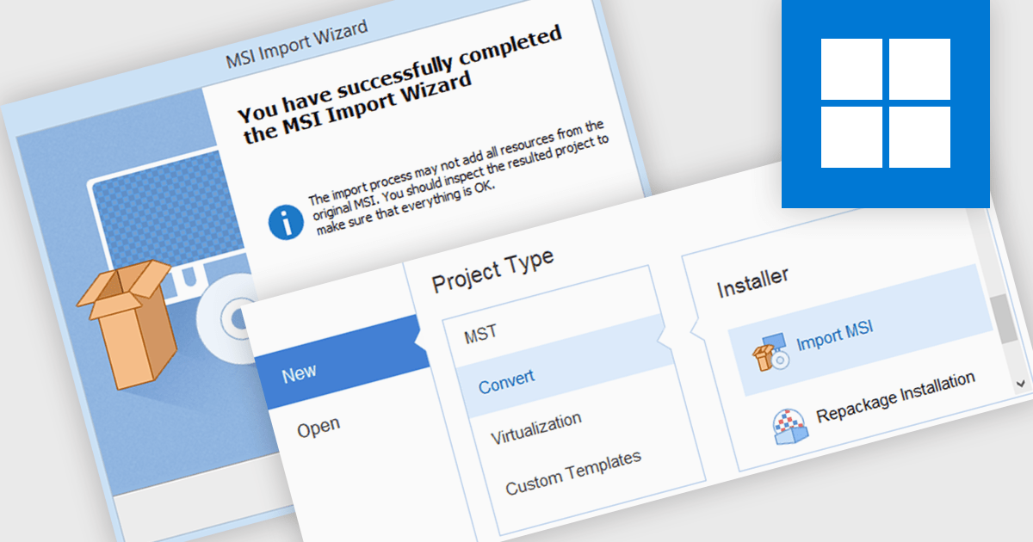
Task: Choose MST project type
Action: click(x=480, y=334)
